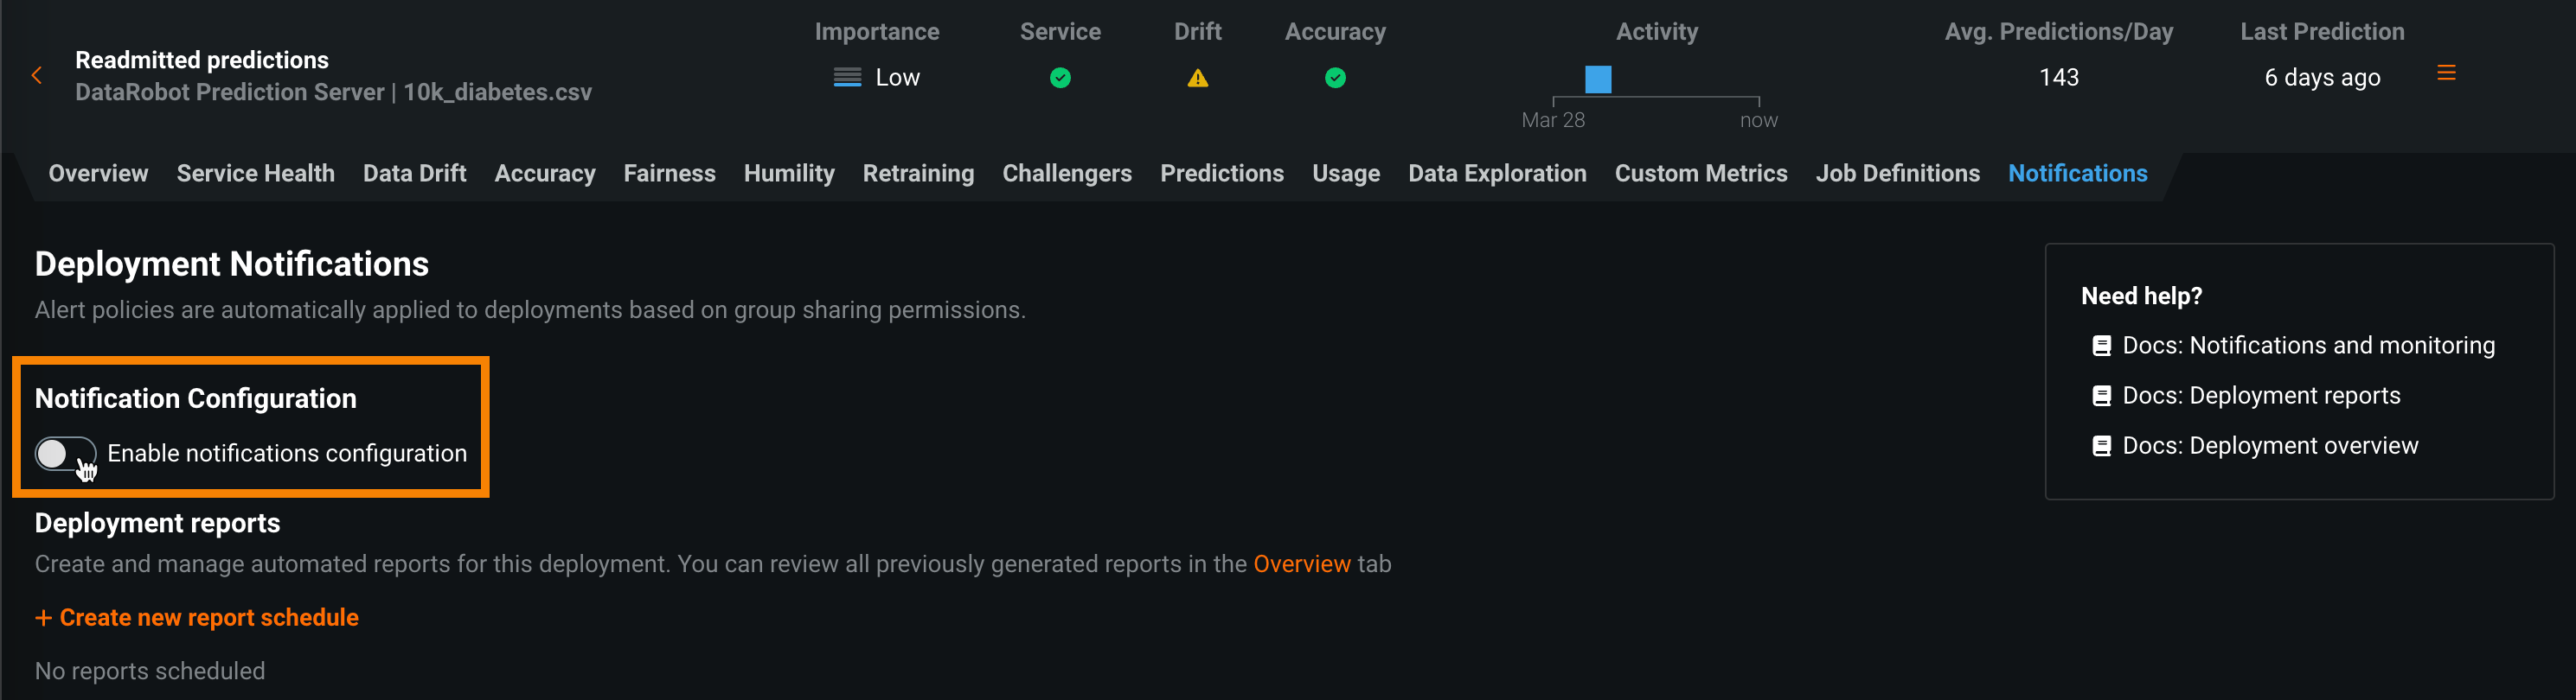Click the back arrow chevron icon
2576x700 pixels.
click(37, 76)
